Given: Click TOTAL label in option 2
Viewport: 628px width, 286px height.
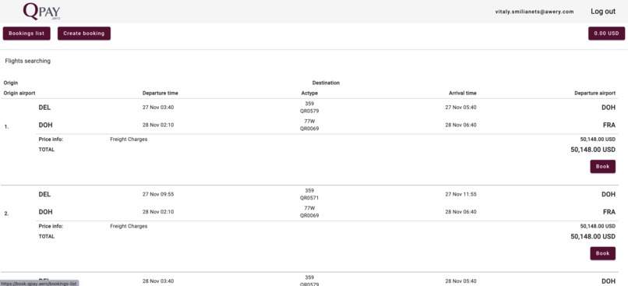Looking at the screenshot, I should coord(47,236).
